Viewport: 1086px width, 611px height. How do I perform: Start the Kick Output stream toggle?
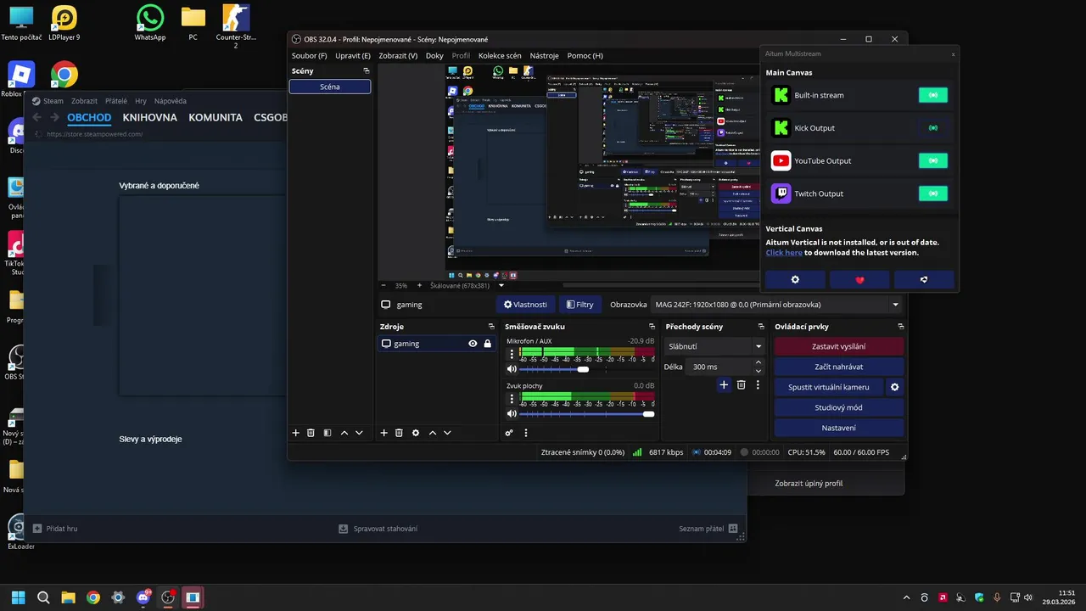[933, 128]
